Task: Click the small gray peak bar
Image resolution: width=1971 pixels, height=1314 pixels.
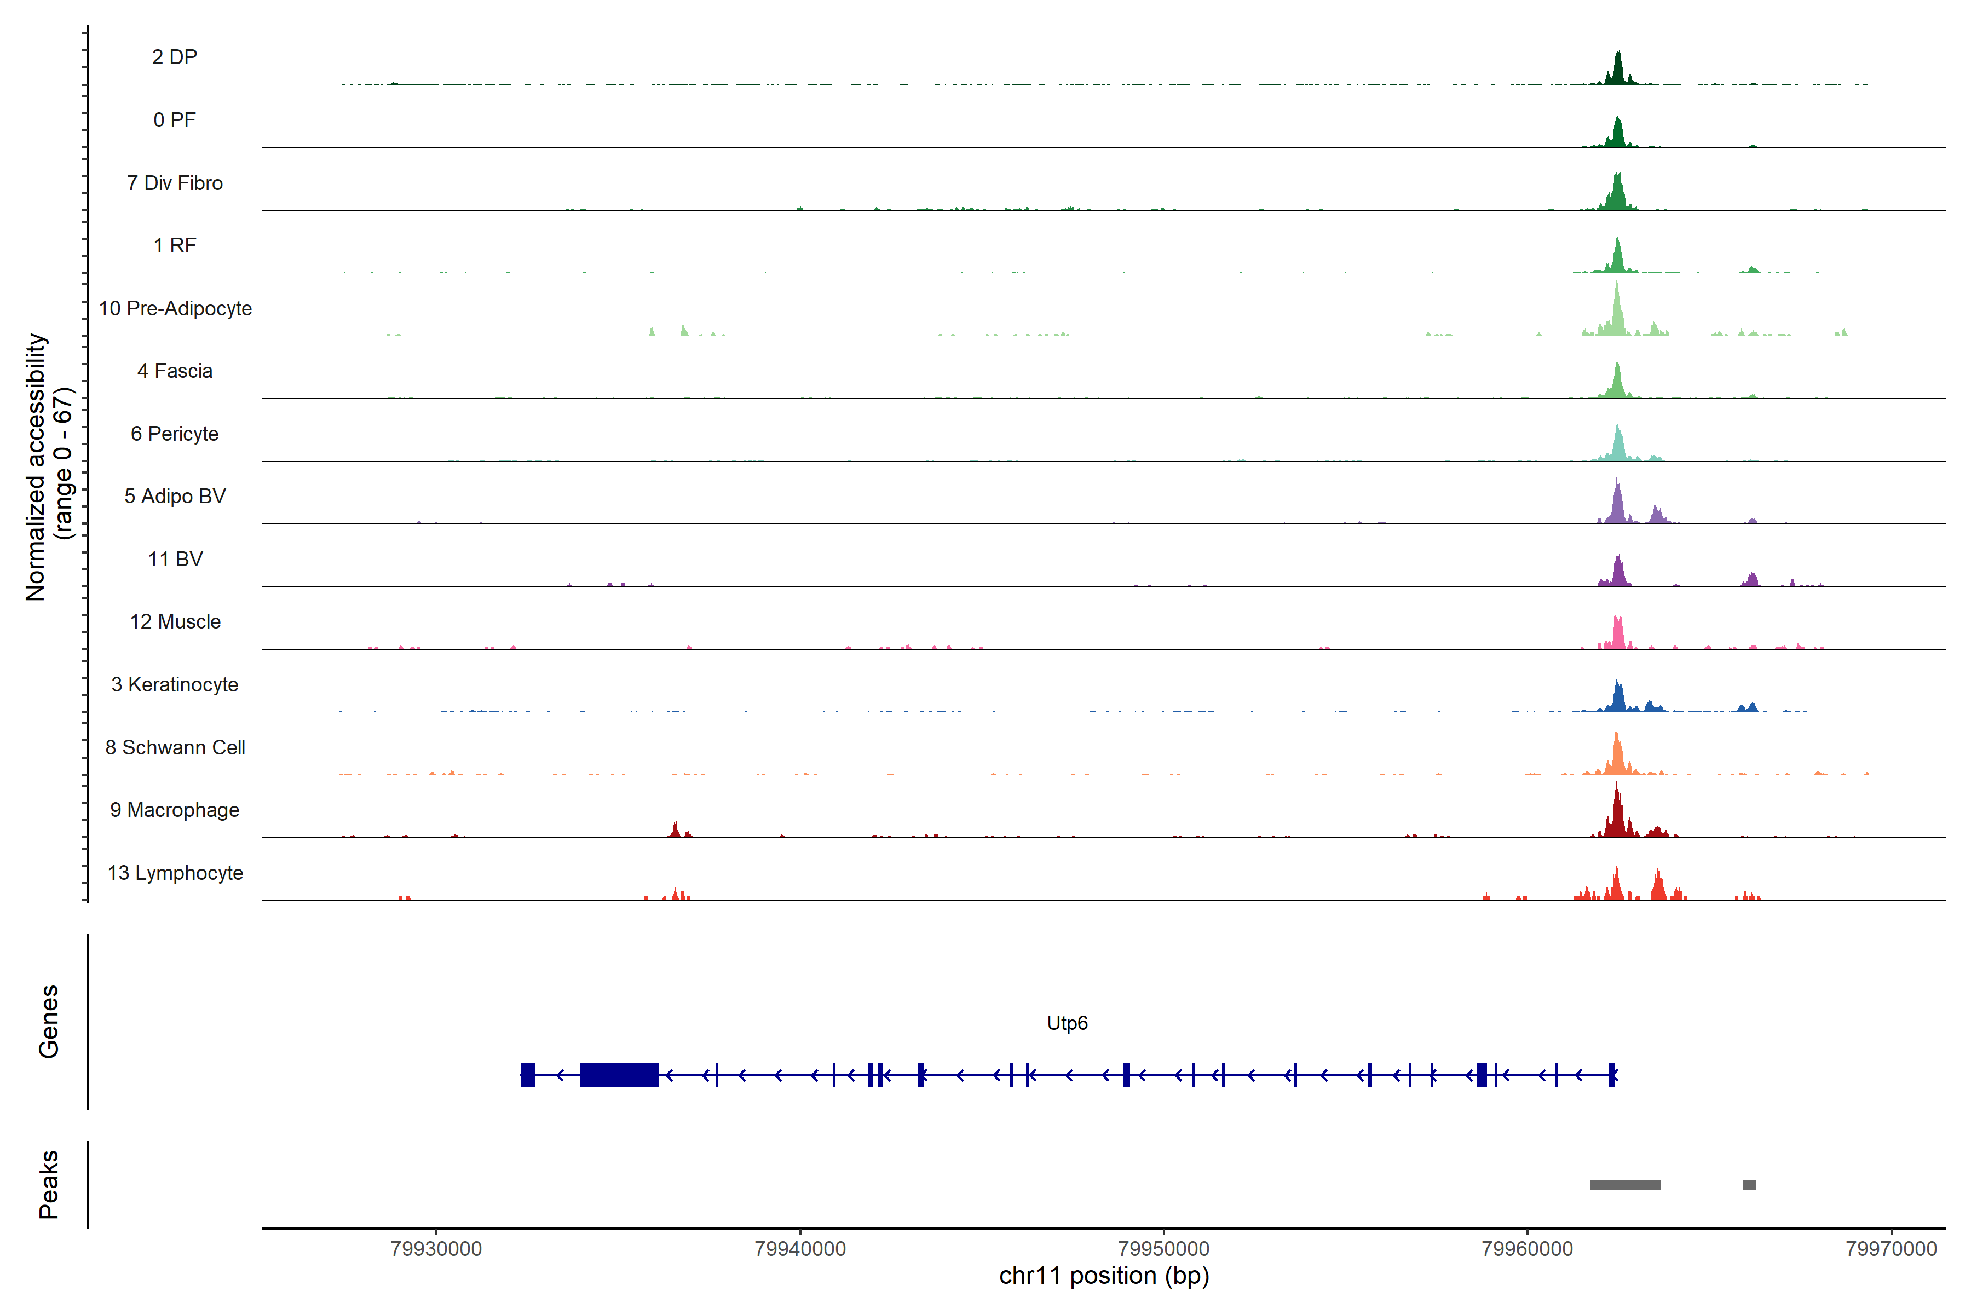Action: [1749, 1184]
